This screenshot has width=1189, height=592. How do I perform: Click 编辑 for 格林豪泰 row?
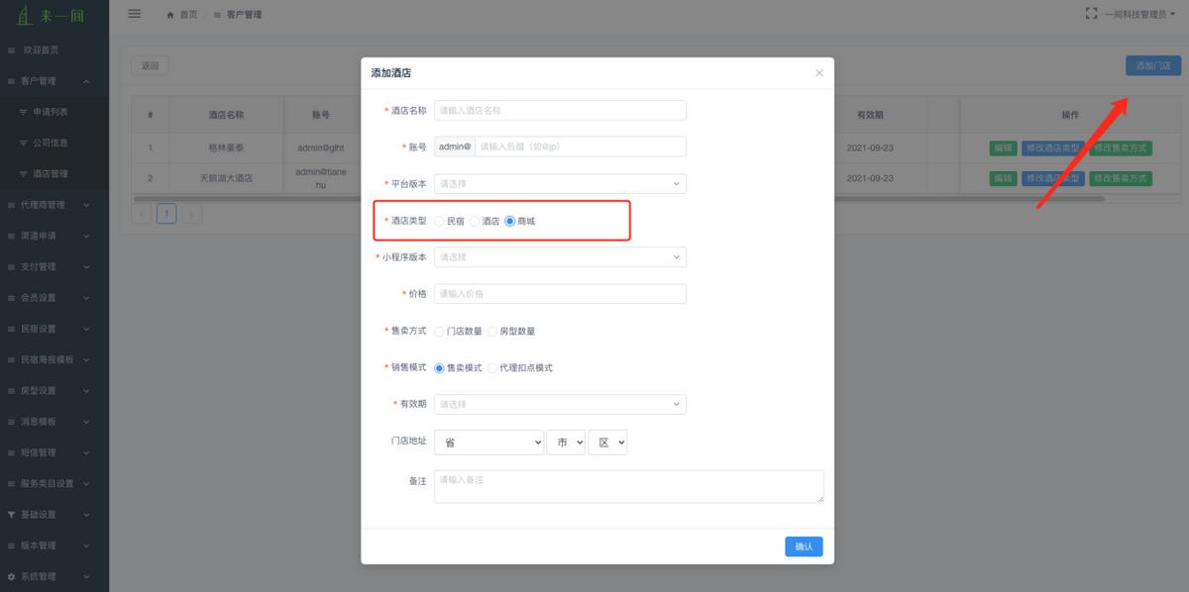(1004, 148)
